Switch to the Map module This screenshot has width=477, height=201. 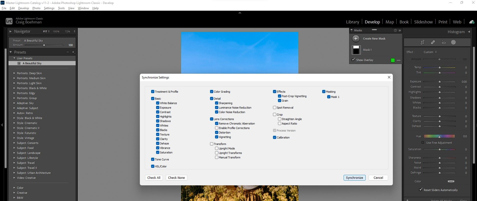click(x=390, y=22)
